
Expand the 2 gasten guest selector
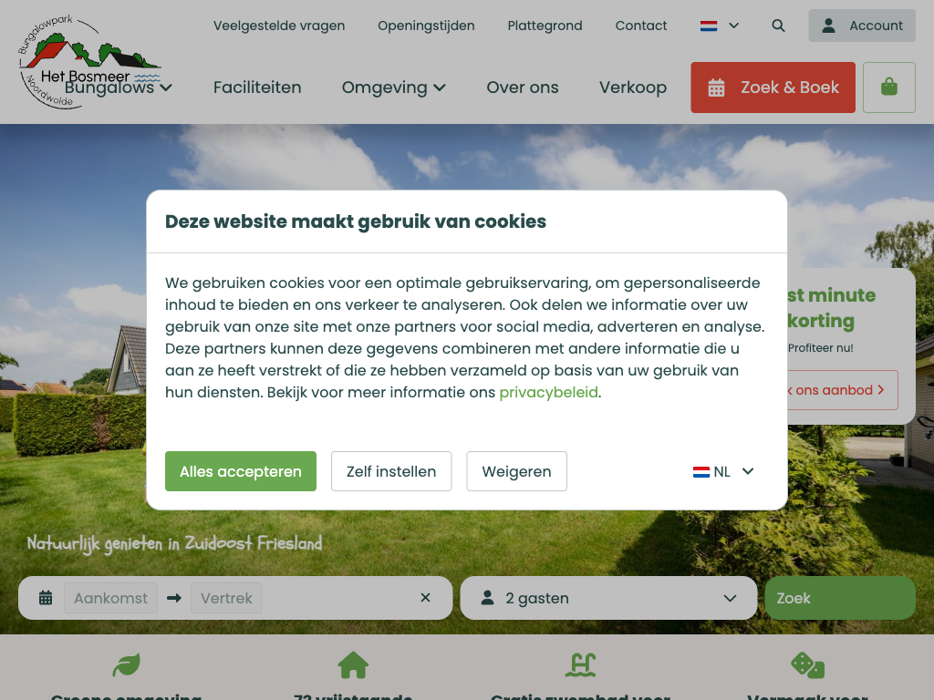coord(608,598)
